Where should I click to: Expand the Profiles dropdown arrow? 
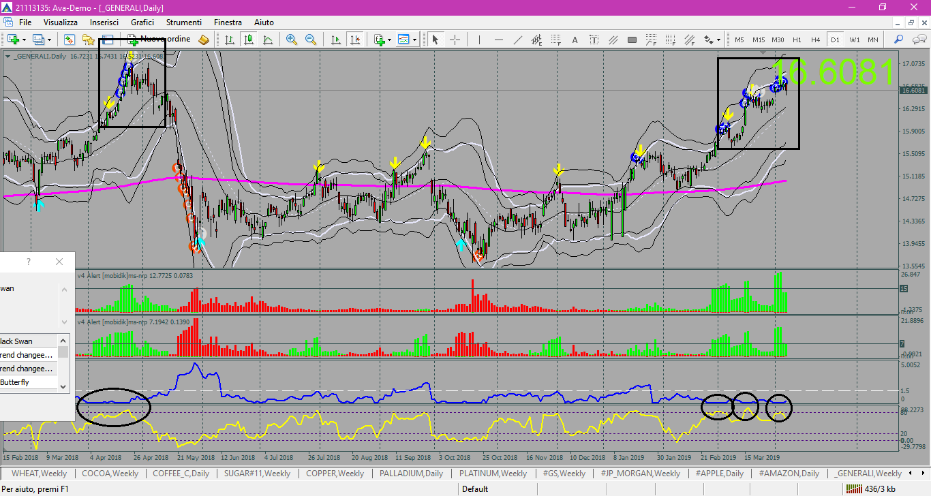click(x=50, y=40)
